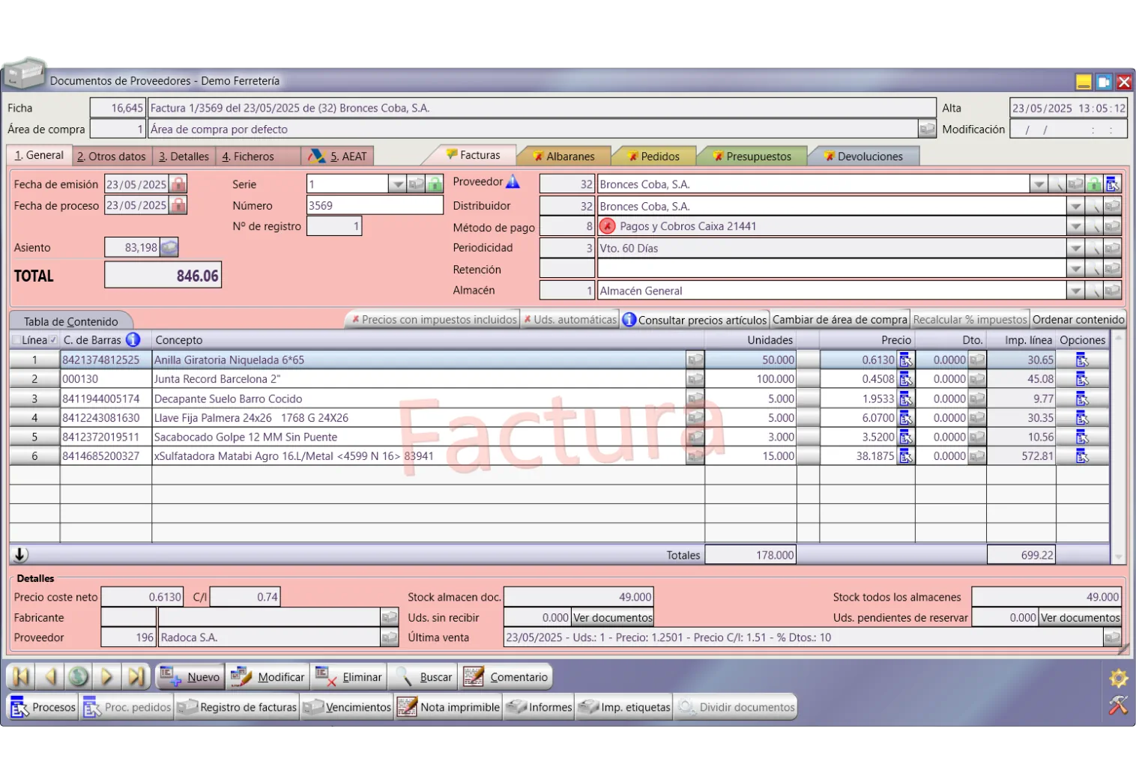Viewport: 1136px width, 779px height.
Task: Toggle Precios con impuestos incluidos option
Action: pos(433,320)
